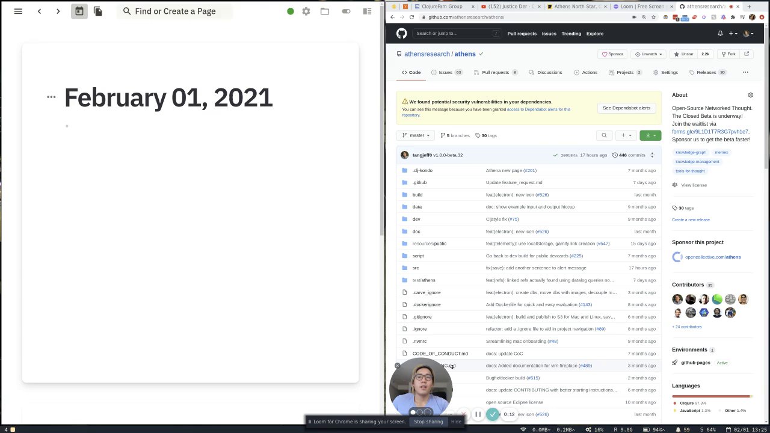This screenshot has height=433, width=770.
Task: Click the February 01, 2021 page title
Action: (168, 97)
